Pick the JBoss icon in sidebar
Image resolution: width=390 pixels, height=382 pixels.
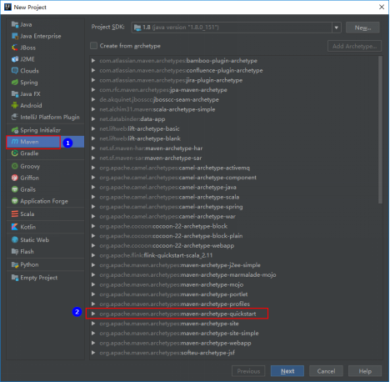[15, 48]
